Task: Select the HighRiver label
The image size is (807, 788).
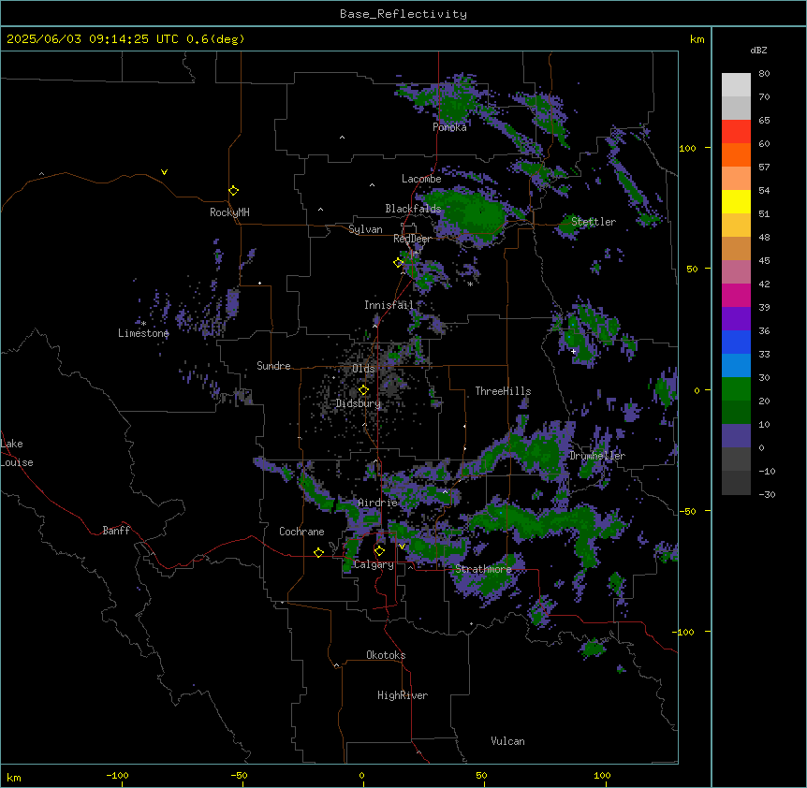Action: [403, 695]
